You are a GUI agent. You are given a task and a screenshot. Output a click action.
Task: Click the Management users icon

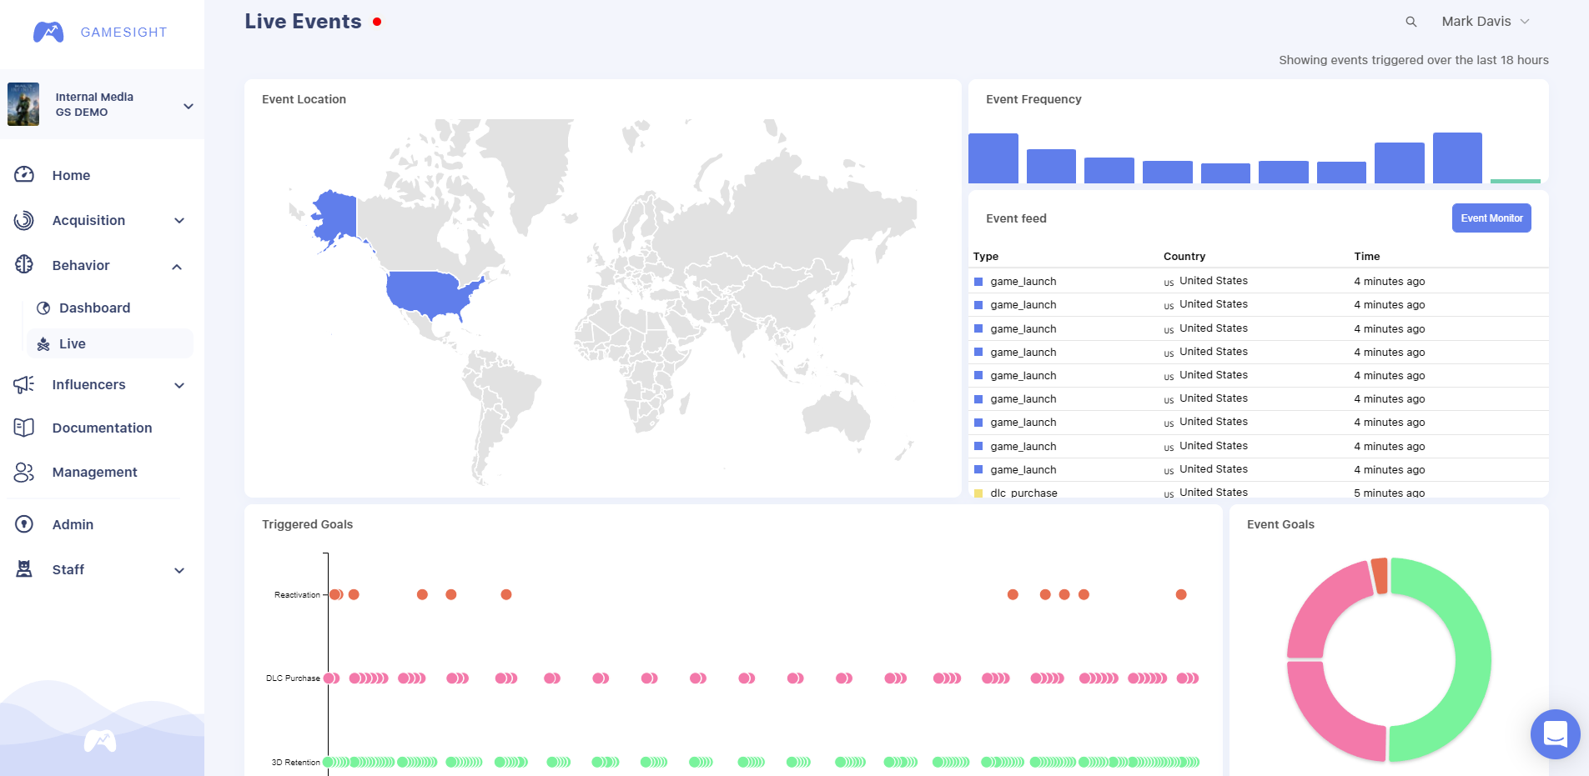[x=24, y=472]
